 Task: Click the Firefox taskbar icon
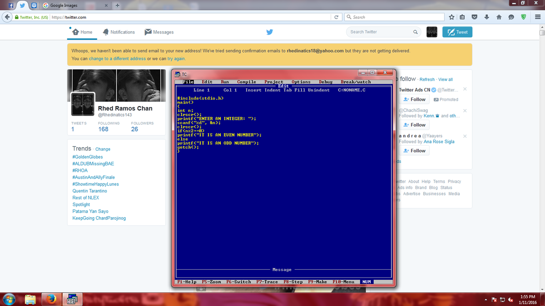(51, 299)
